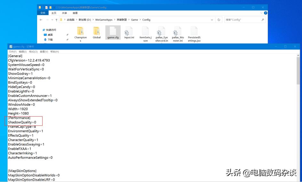
Task: Open the recent locations dropdown arrow
Action: [x=52, y=20]
